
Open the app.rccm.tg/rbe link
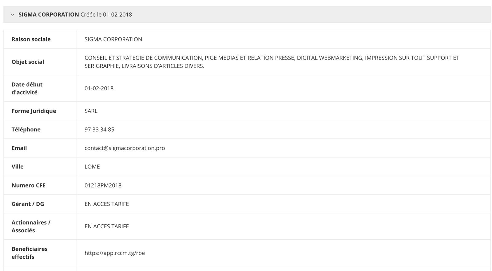[x=115, y=253]
